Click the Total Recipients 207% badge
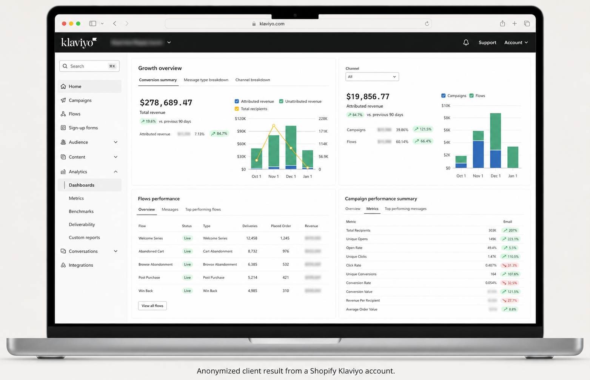Viewport: 590px width, 380px height. point(510,230)
